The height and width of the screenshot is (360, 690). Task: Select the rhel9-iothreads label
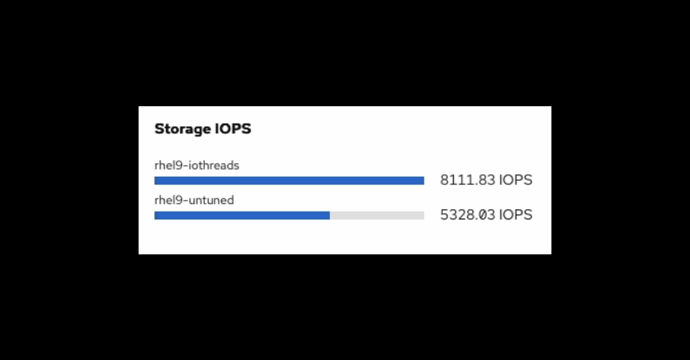[197, 165]
